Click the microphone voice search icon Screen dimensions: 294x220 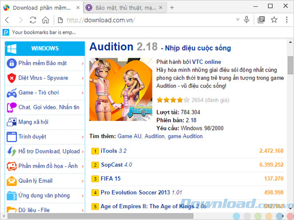click(x=247, y=20)
